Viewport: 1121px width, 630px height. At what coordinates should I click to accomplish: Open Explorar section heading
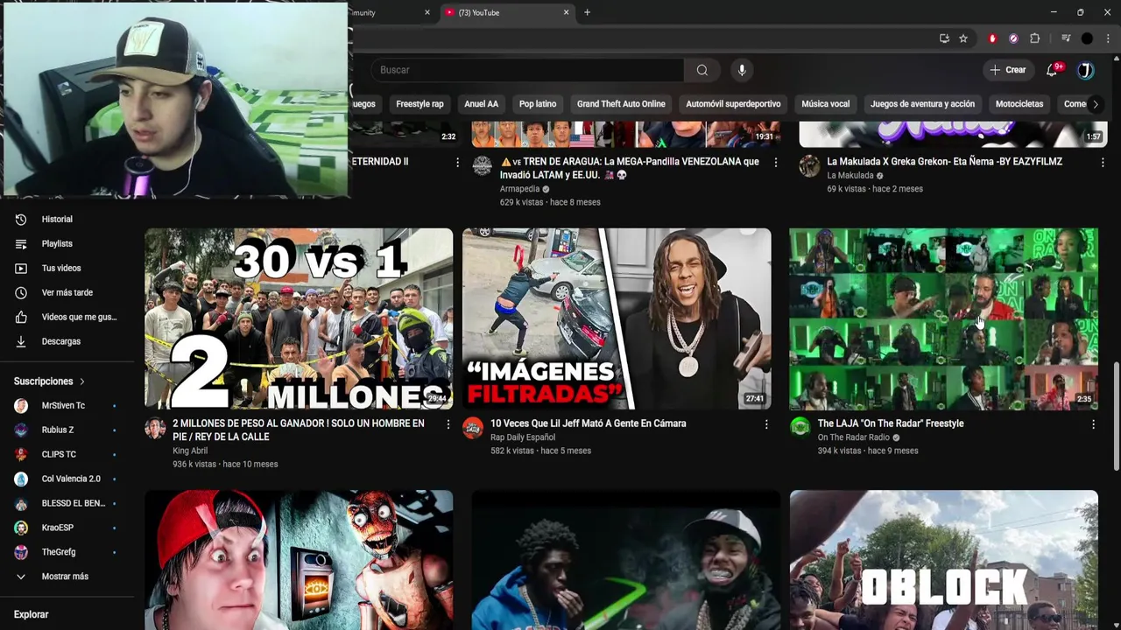tap(32, 615)
